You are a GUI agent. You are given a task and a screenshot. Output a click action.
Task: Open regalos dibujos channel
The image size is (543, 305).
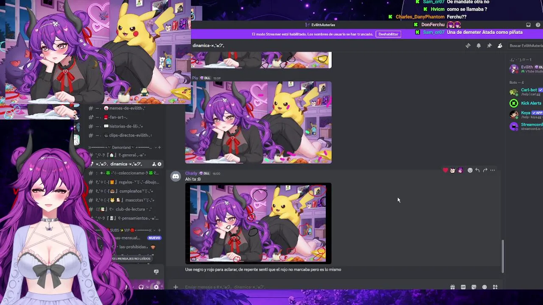(x=123, y=182)
